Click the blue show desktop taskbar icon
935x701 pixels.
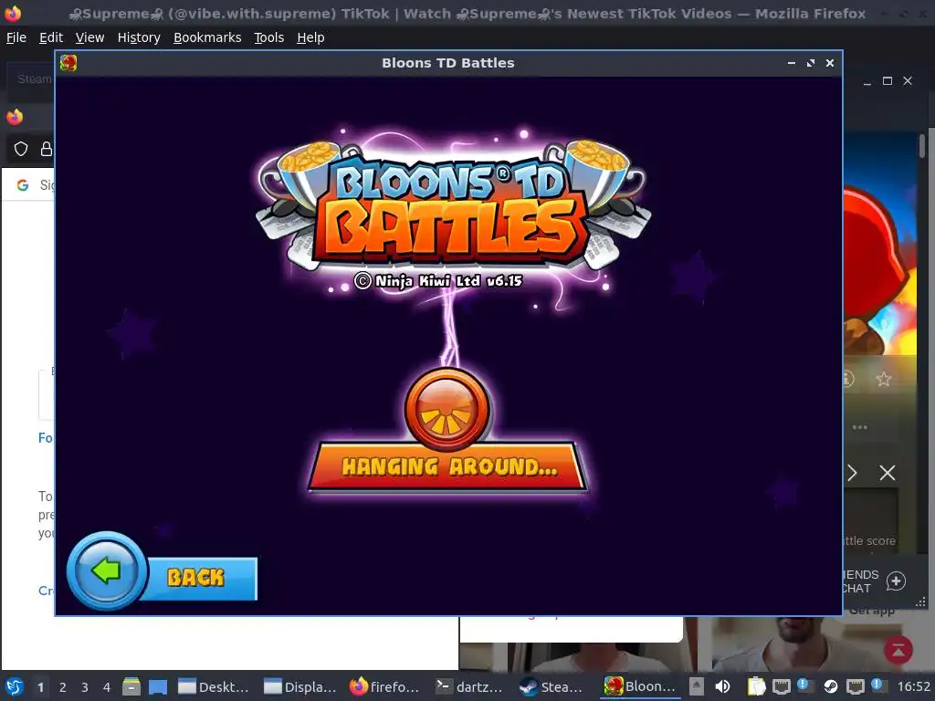tap(157, 686)
